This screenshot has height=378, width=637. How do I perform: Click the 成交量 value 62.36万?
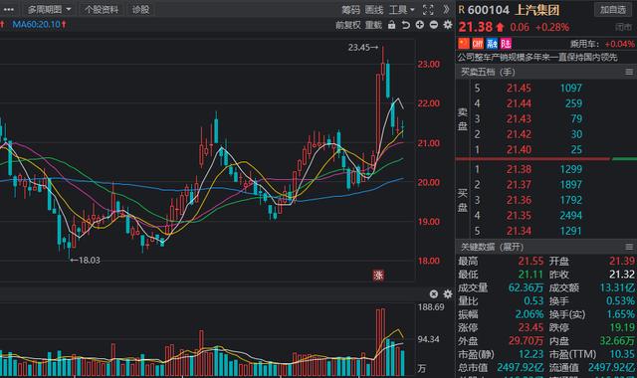526,287
